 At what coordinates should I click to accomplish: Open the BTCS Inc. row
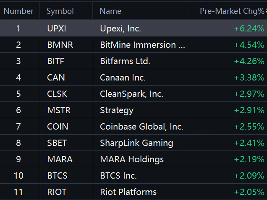point(133,176)
